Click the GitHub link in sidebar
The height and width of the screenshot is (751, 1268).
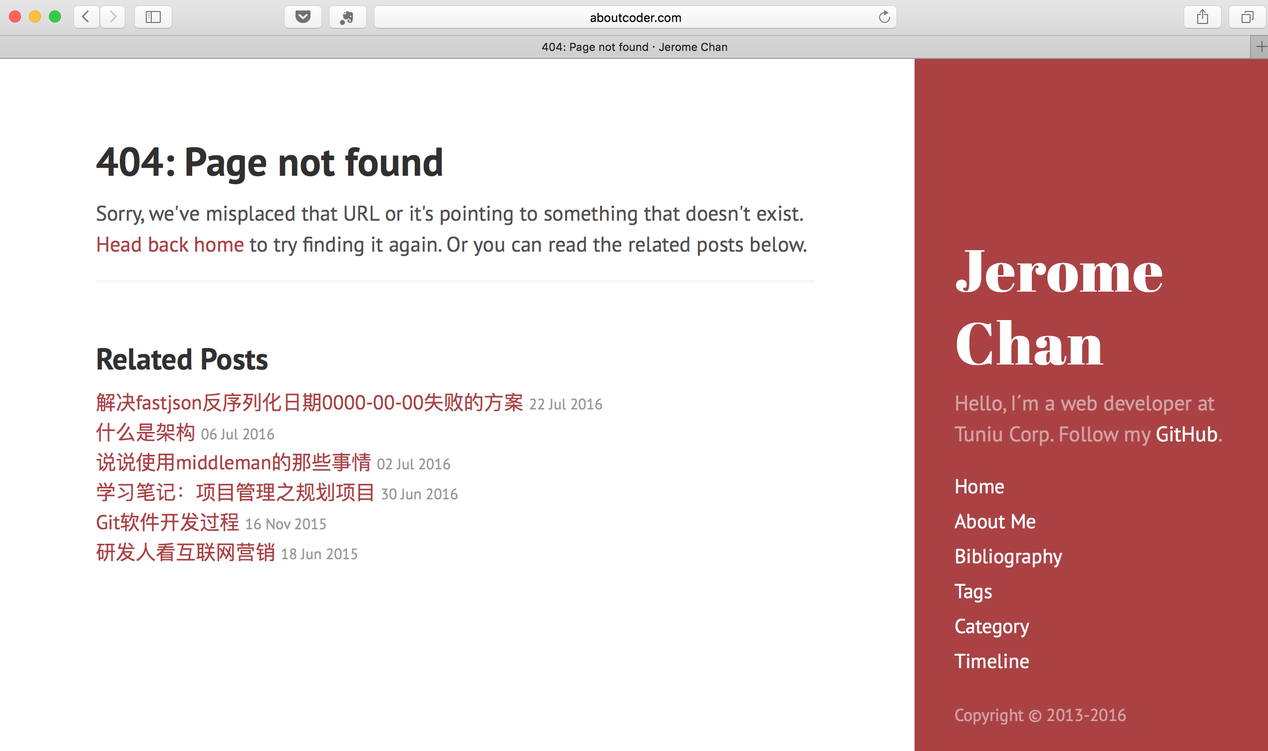tap(1186, 433)
